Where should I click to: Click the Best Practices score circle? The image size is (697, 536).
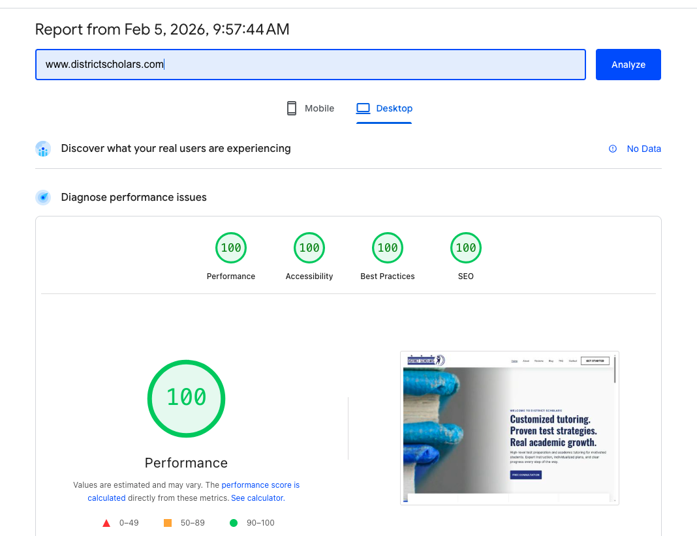click(x=388, y=248)
